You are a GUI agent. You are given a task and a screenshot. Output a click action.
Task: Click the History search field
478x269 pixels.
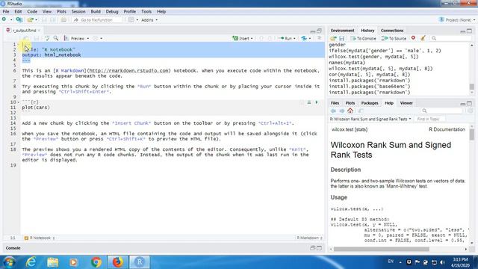pos(451,38)
